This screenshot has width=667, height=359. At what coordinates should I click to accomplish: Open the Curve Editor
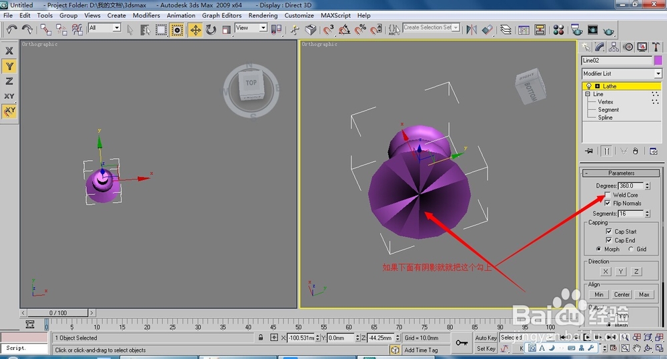524,30
